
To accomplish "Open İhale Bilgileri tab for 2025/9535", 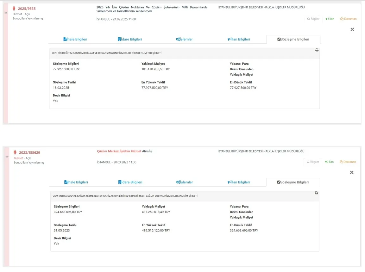I will pos(75,39).
